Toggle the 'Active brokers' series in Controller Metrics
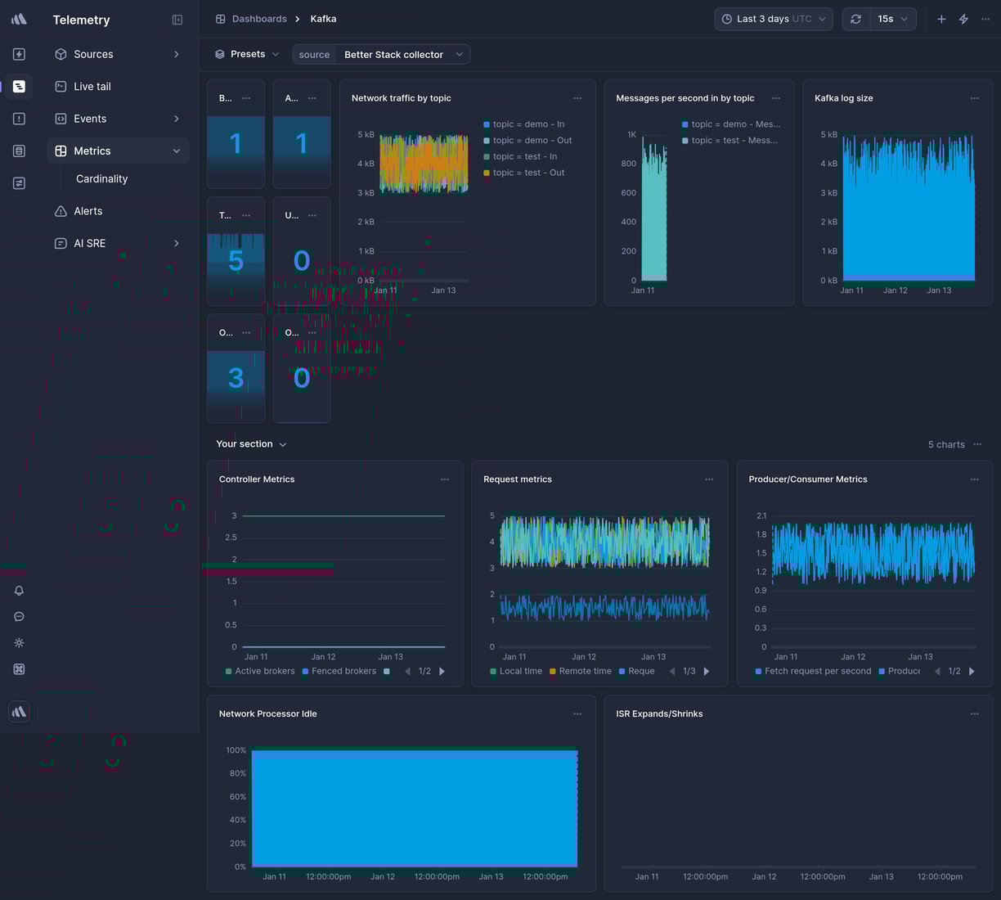This screenshot has width=1001, height=900. (x=260, y=671)
